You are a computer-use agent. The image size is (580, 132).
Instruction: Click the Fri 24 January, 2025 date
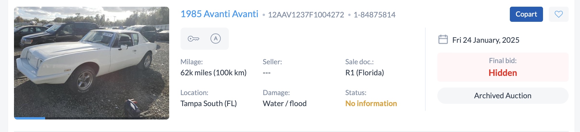click(x=486, y=40)
